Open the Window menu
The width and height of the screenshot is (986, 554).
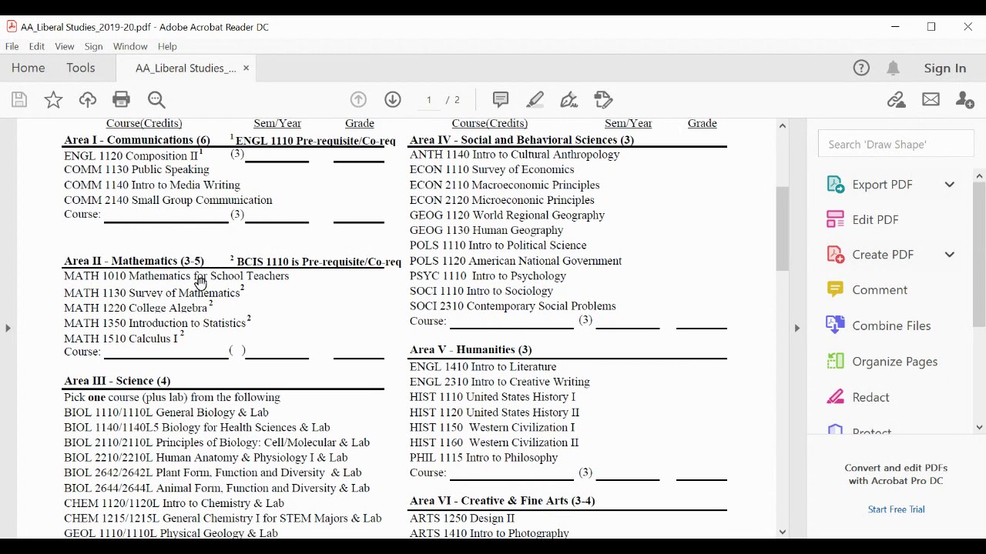tap(130, 47)
